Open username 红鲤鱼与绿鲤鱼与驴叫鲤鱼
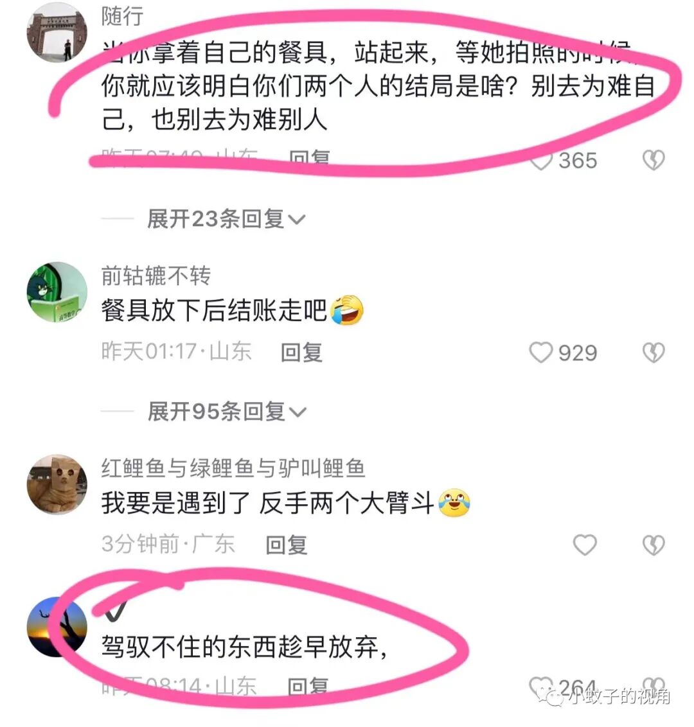Screen dimensions: 694x727 tap(233, 468)
